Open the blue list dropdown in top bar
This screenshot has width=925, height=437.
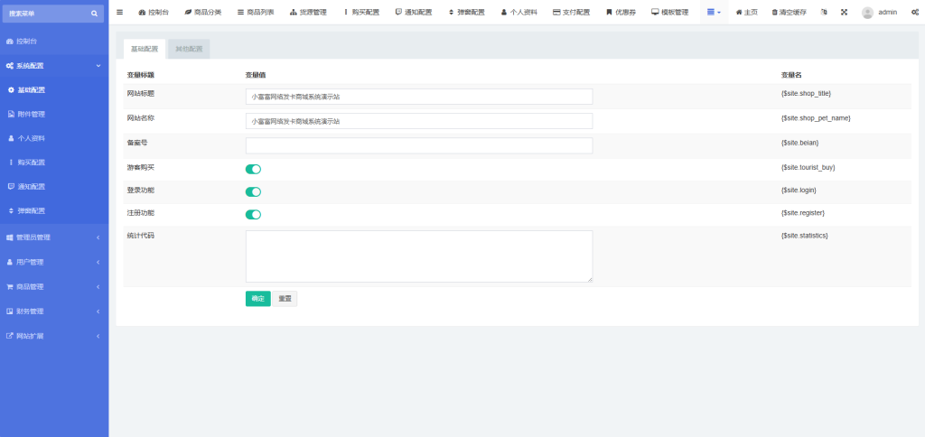714,13
